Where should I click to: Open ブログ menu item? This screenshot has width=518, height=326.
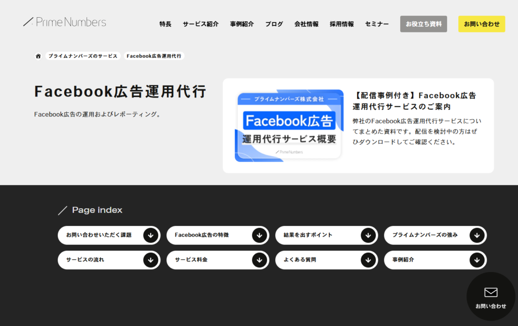pos(274,24)
